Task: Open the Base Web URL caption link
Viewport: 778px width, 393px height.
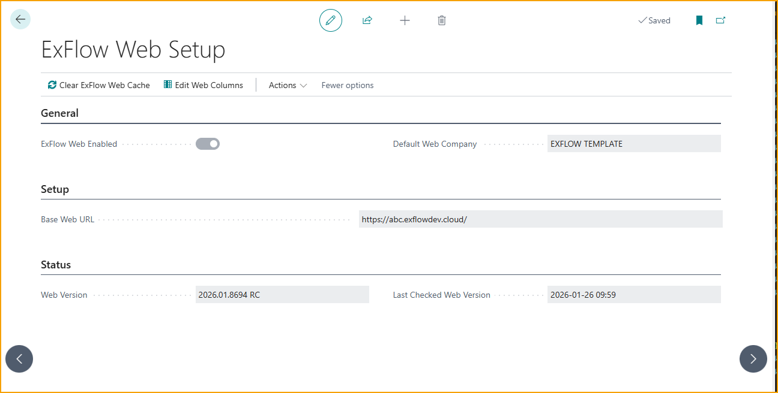Action: [67, 219]
